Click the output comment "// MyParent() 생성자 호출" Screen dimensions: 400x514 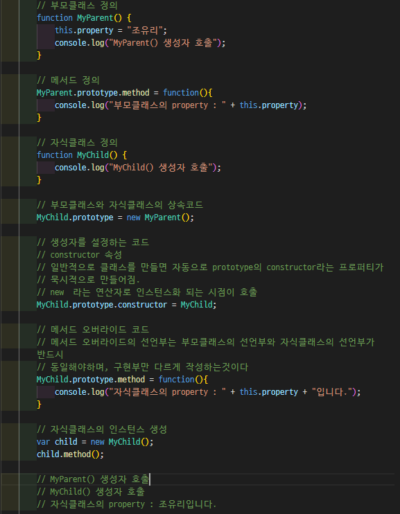tap(93, 479)
